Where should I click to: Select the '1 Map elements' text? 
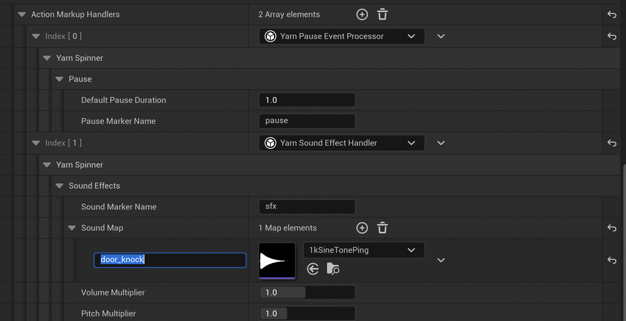pyautogui.click(x=287, y=228)
